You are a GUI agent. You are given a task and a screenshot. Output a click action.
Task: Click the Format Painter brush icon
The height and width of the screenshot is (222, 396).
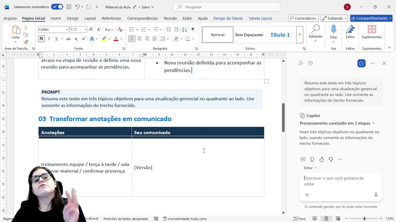point(26,42)
